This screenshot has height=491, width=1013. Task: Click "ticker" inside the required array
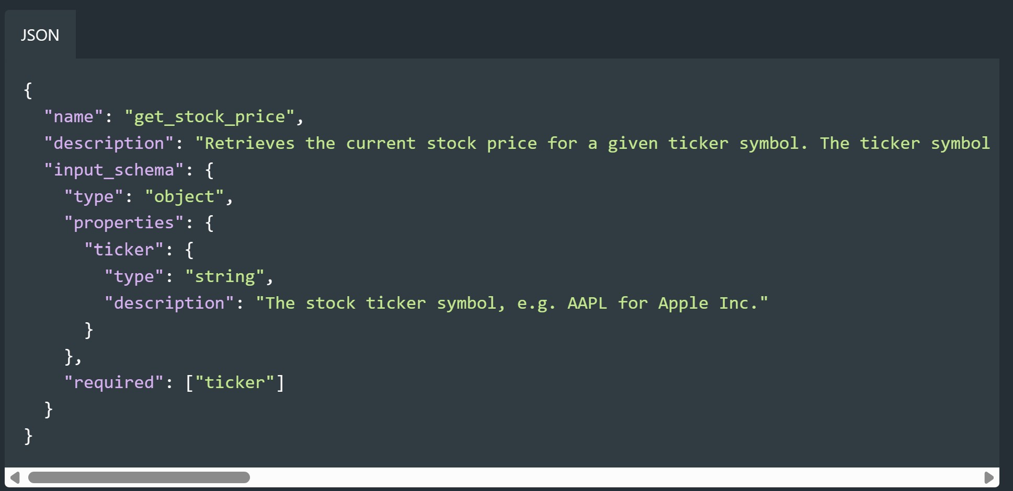(234, 382)
